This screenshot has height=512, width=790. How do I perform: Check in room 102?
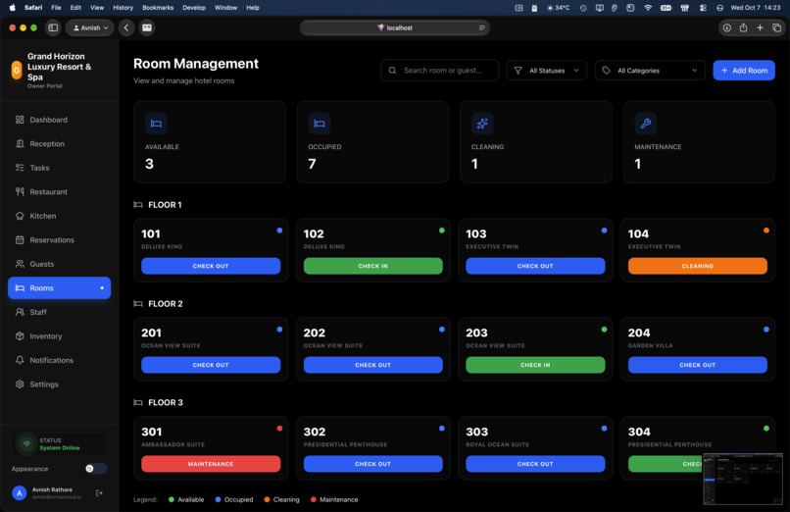pyautogui.click(x=372, y=266)
